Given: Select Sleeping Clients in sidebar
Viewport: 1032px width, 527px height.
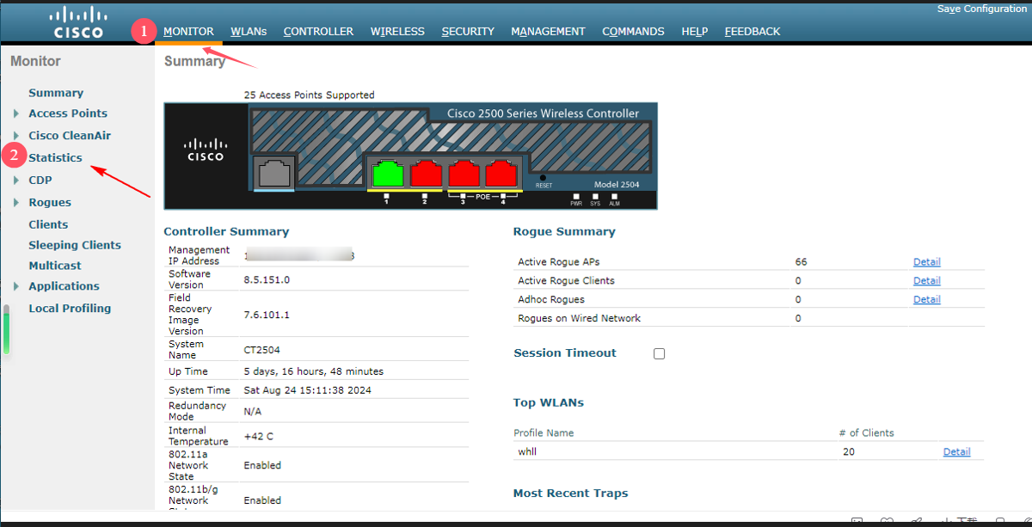Looking at the screenshot, I should tap(75, 245).
